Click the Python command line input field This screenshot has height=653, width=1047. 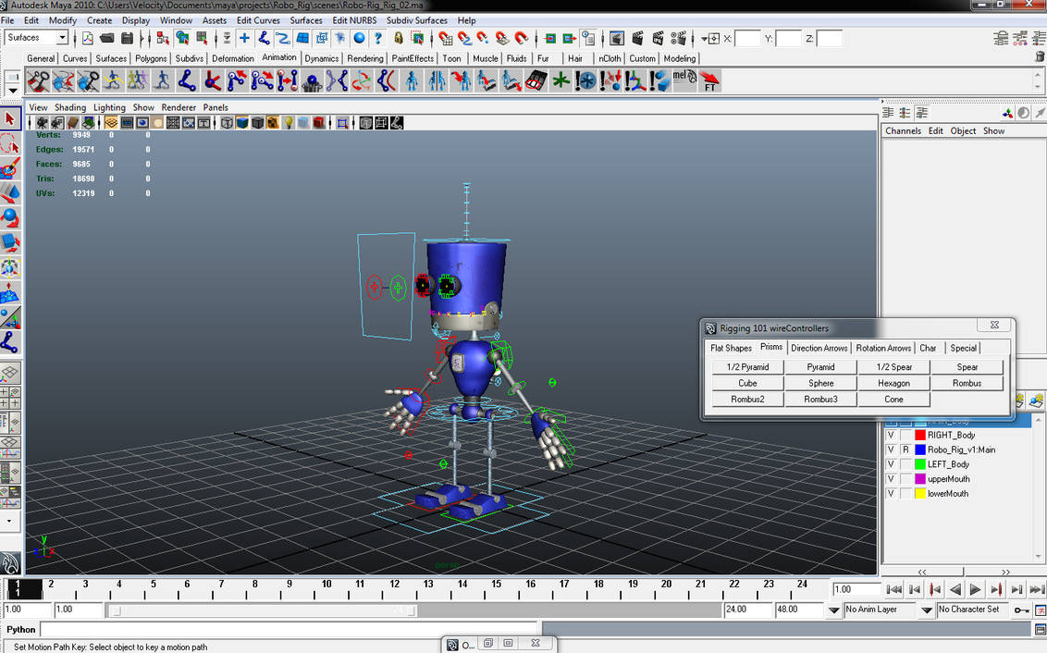point(289,629)
